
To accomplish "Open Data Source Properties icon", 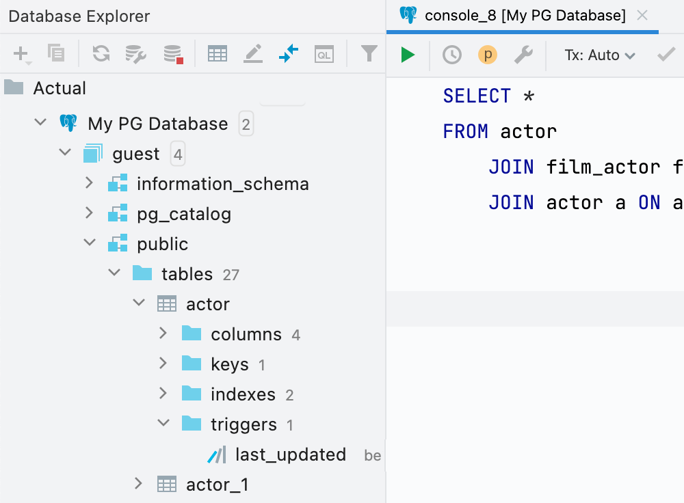I will point(136,53).
